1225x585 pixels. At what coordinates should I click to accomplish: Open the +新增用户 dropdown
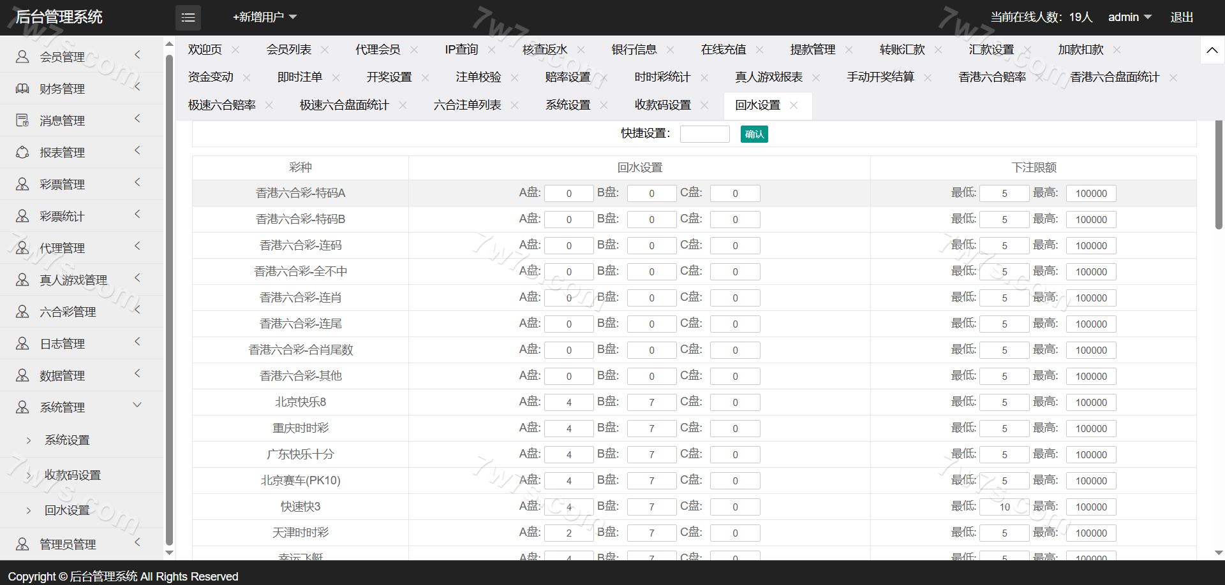pyautogui.click(x=265, y=17)
